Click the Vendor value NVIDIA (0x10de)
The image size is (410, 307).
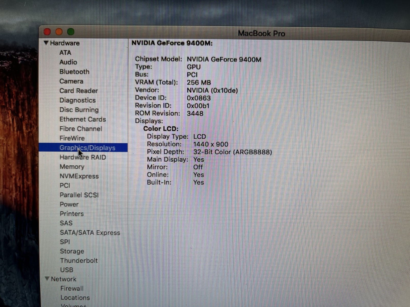(212, 90)
